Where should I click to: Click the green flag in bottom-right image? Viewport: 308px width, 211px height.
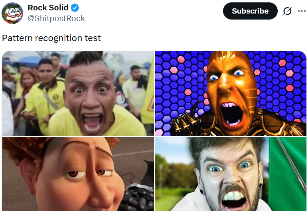(287, 173)
